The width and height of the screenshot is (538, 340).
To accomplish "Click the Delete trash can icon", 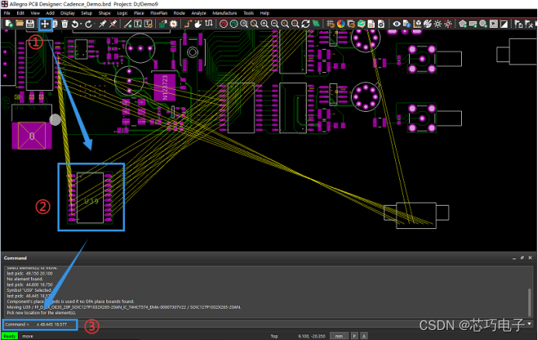I will (65, 24).
